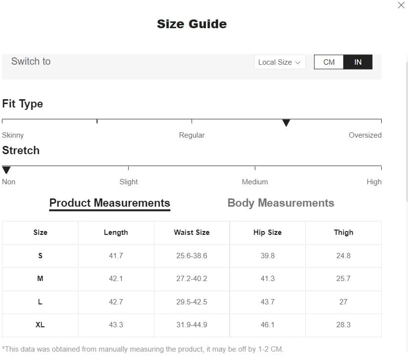Click the Local Size dropdown chevron

(298, 63)
